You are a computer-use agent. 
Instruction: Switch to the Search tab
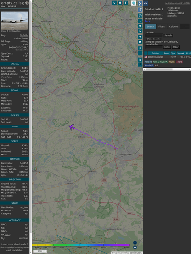[151, 27]
